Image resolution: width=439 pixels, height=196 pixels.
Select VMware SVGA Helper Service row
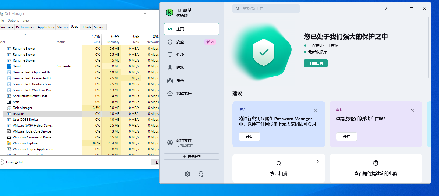(x=81, y=126)
